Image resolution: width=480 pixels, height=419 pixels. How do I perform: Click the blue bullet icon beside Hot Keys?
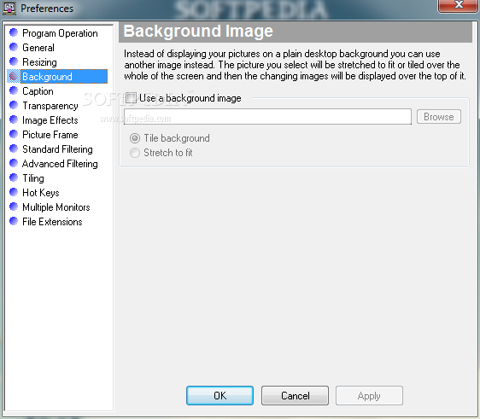[x=14, y=192]
